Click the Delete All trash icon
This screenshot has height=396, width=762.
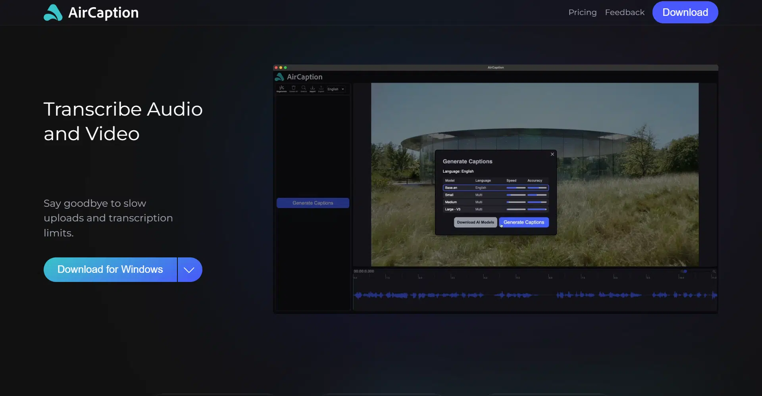(293, 89)
